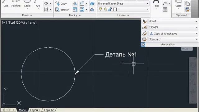199x112 pixels.
Task: Expand the Modify panel
Action: (x=75, y=15)
